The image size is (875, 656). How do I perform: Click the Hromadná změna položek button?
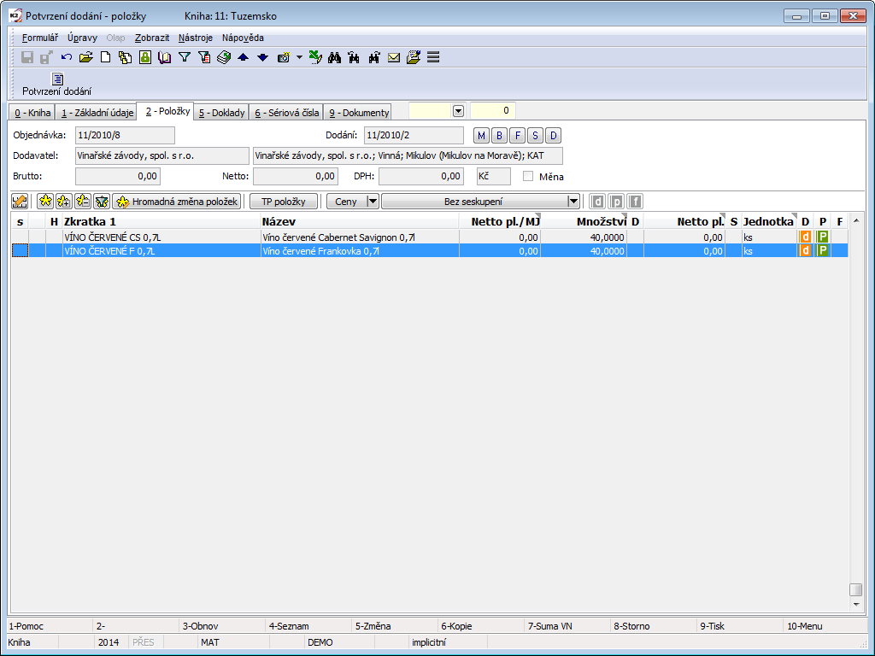(177, 202)
